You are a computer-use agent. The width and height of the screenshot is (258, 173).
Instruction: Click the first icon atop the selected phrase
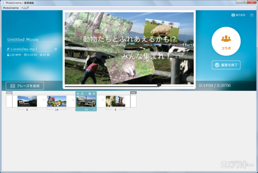pyautogui.click(x=78, y=93)
